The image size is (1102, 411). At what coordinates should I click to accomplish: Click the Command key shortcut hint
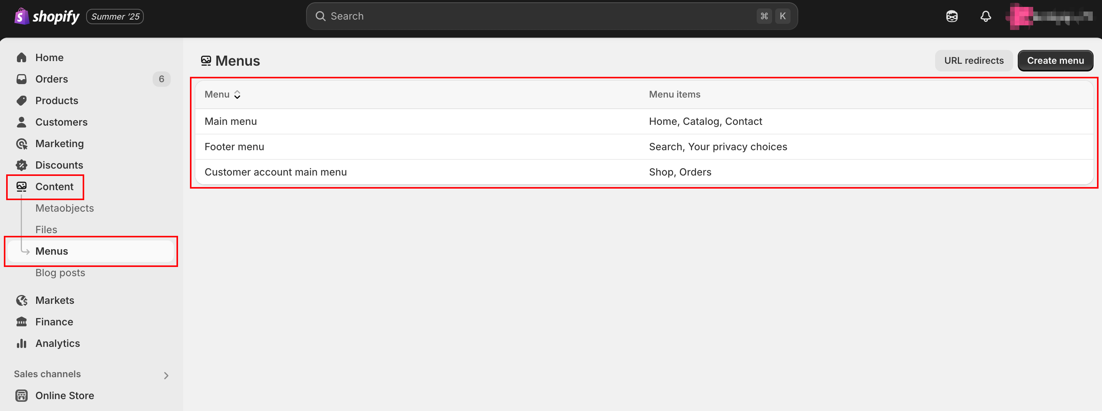point(764,16)
